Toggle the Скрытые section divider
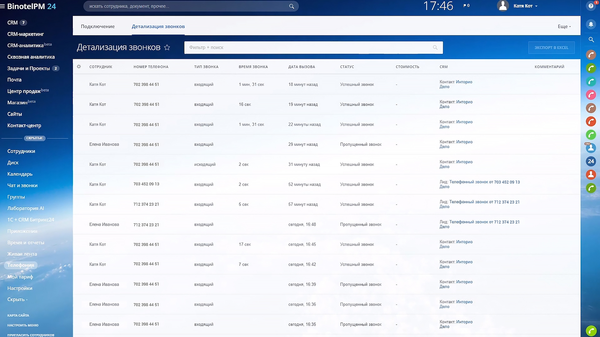 [35, 138]
